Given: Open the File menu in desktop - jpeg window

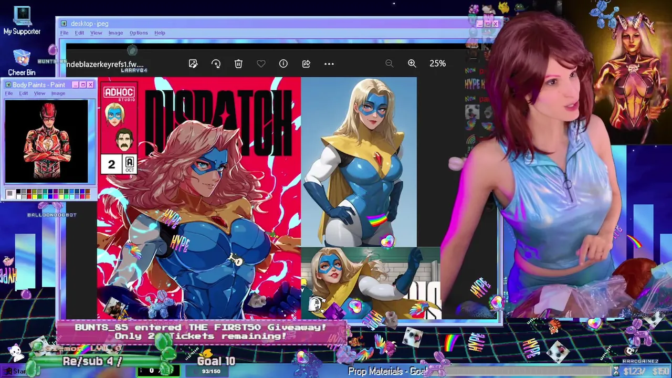Looking at the screenshot, I should click(x=64, y=33).
